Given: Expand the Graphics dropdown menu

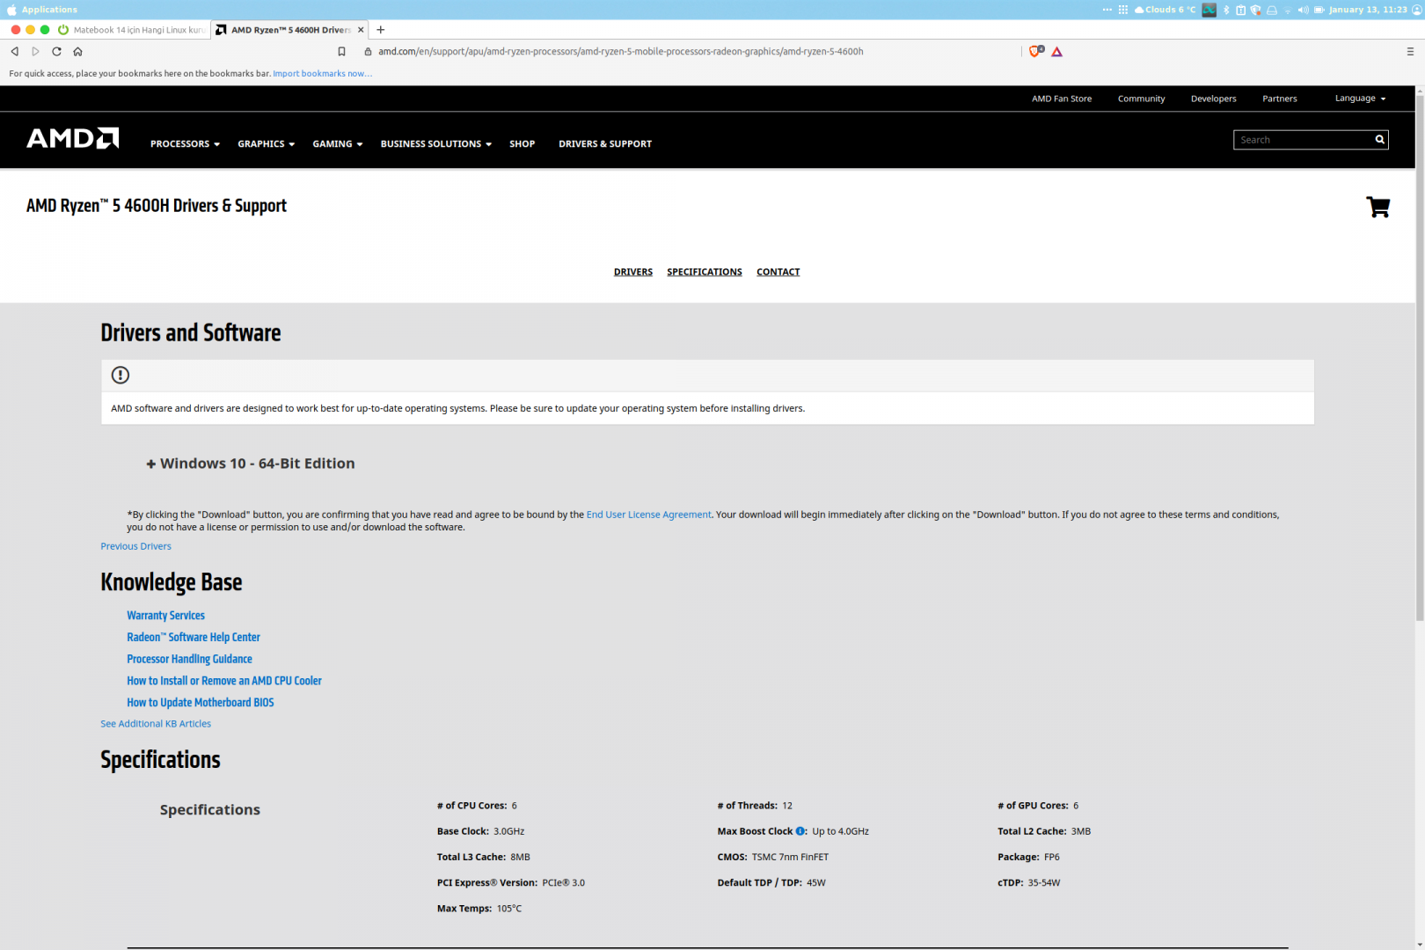Looking at the screenshot, I should 267,144.
